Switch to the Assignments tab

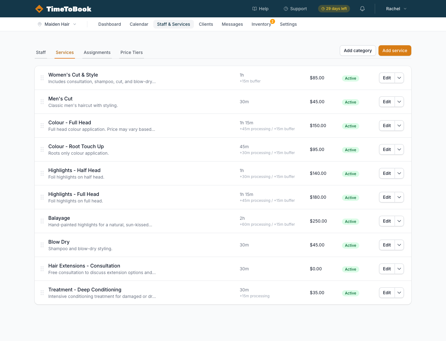(x=97, y=52)
